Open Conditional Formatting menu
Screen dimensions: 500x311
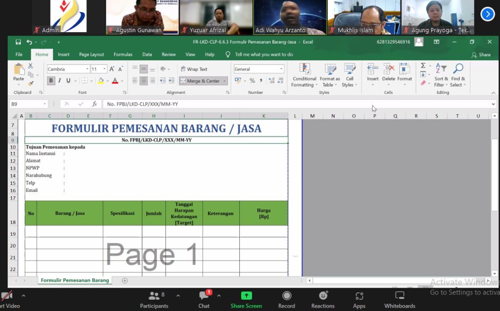tap(304, 75)
